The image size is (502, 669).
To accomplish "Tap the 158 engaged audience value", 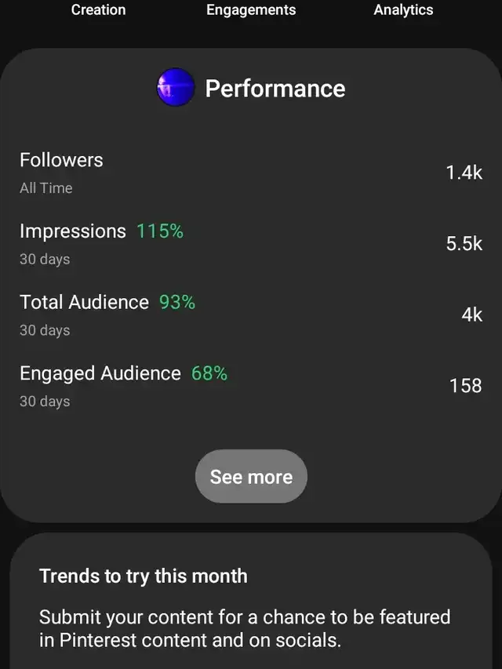I will pos(466,386).
